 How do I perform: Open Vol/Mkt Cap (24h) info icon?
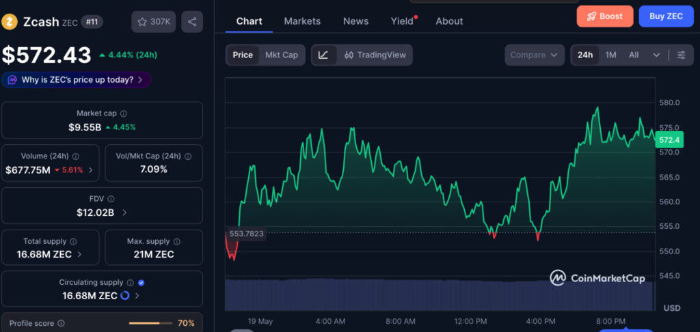(x=188, y=156)
